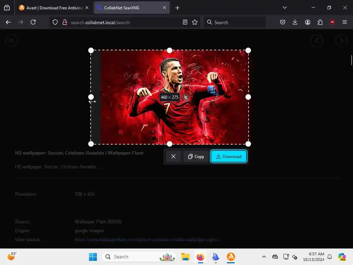Open Copilot preview from taskbar
The height and width of the screenshot is (265, 353).
(x=342, y=257)
